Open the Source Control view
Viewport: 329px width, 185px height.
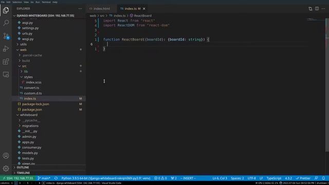tap(6, 36)
